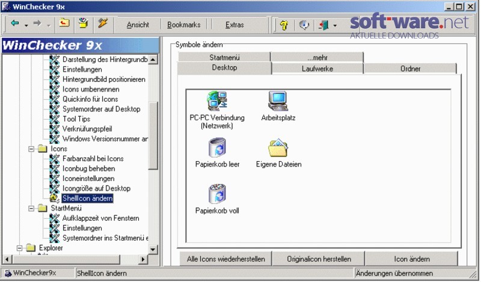
Task: Select Systemordner auf Desktop tree item
Action: pos(101,109)
